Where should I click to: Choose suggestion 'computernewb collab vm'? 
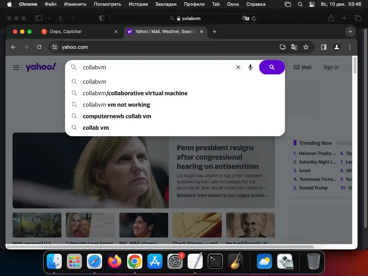coord(175,116)
